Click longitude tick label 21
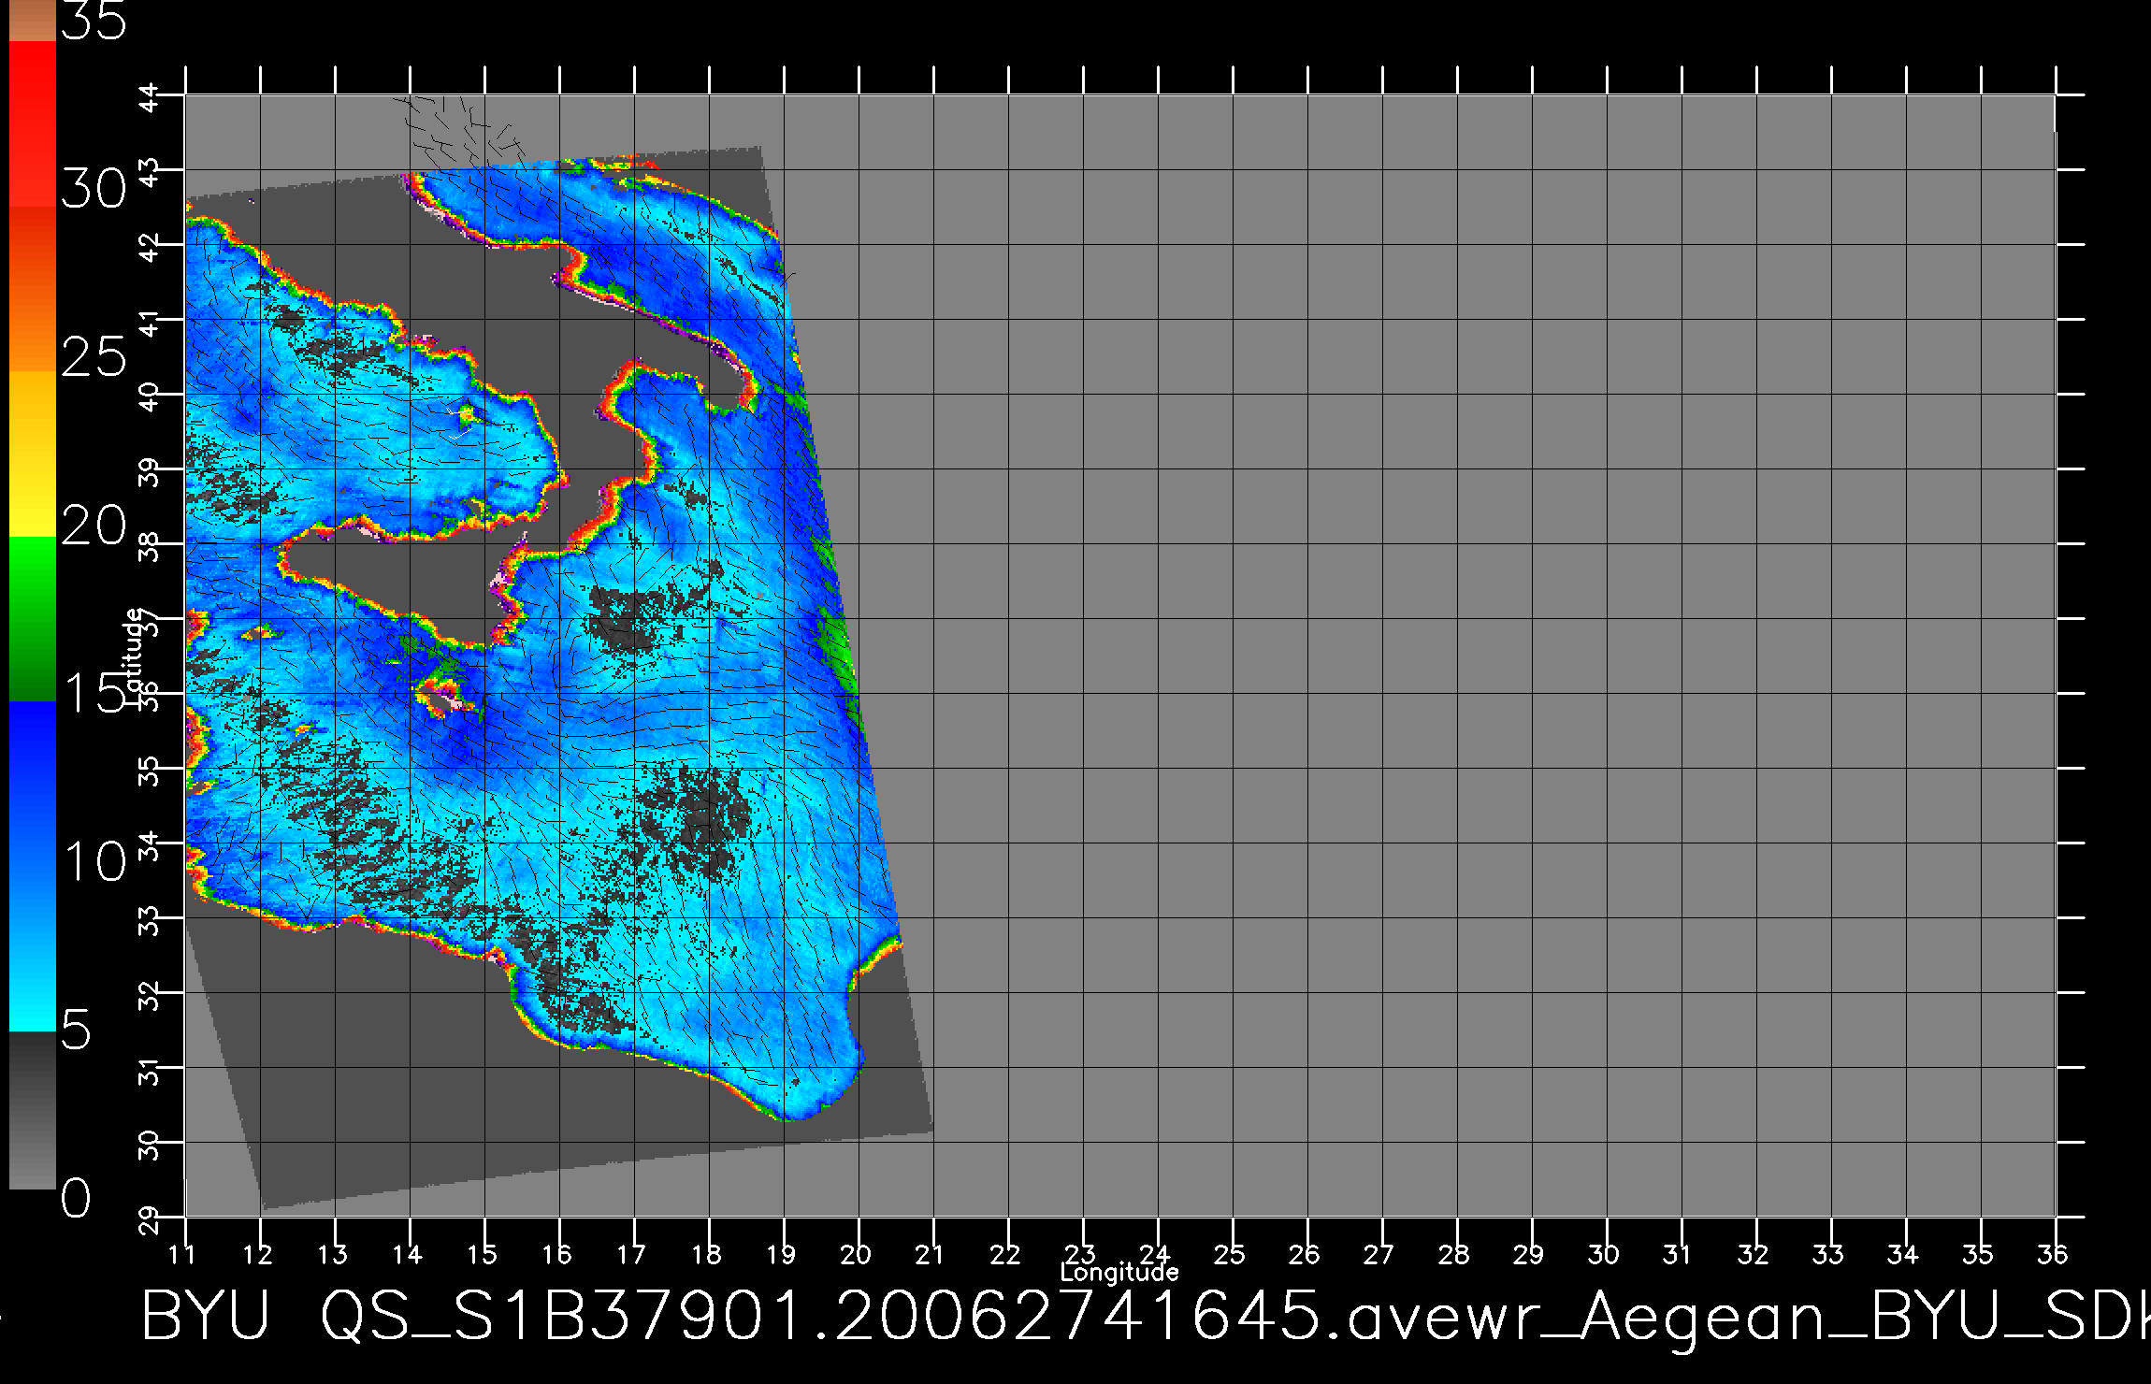This screenshot has height=1384, width=2151. click(x=931, y=1255)
